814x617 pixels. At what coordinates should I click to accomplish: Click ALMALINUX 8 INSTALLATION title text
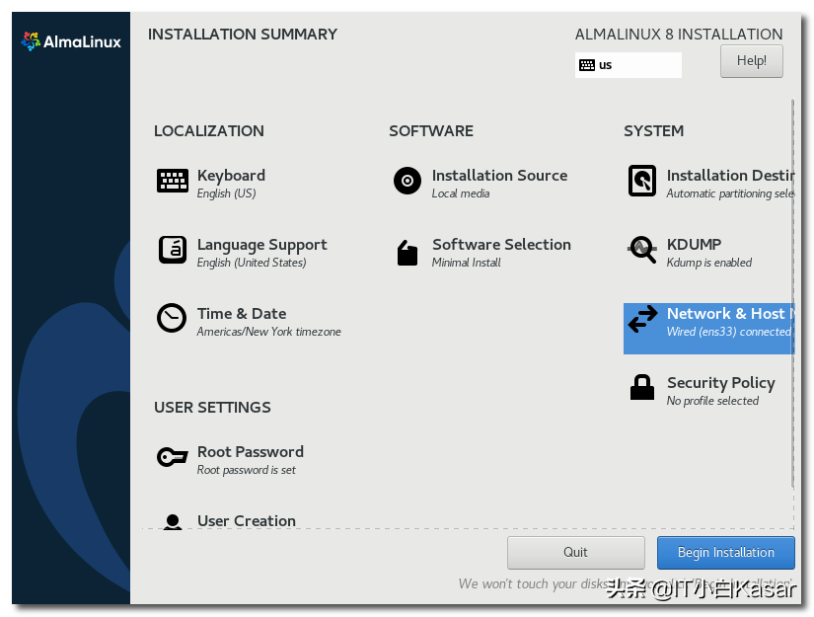(679, 35)
